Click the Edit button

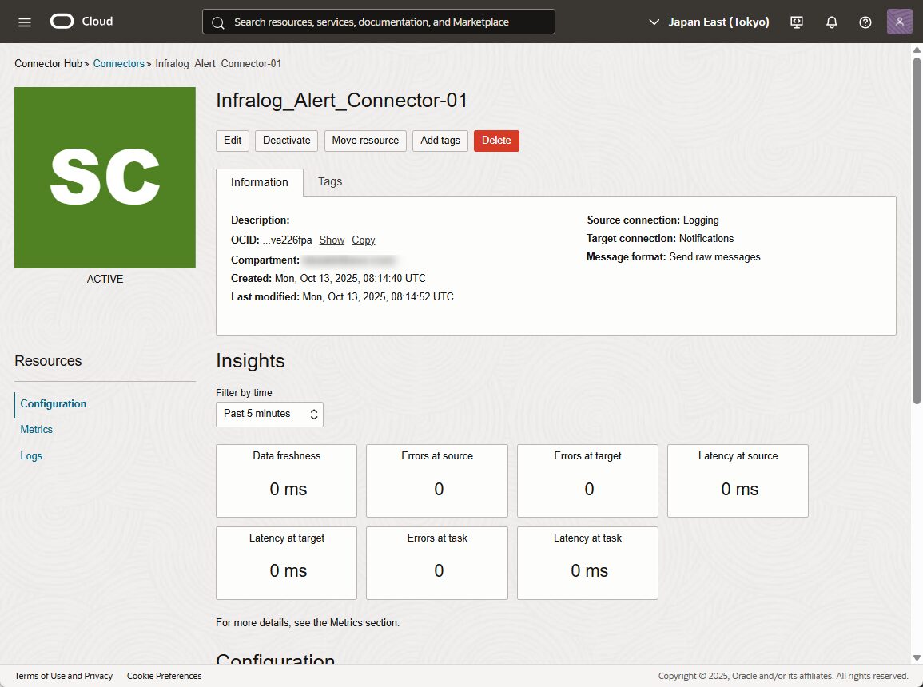233,141
